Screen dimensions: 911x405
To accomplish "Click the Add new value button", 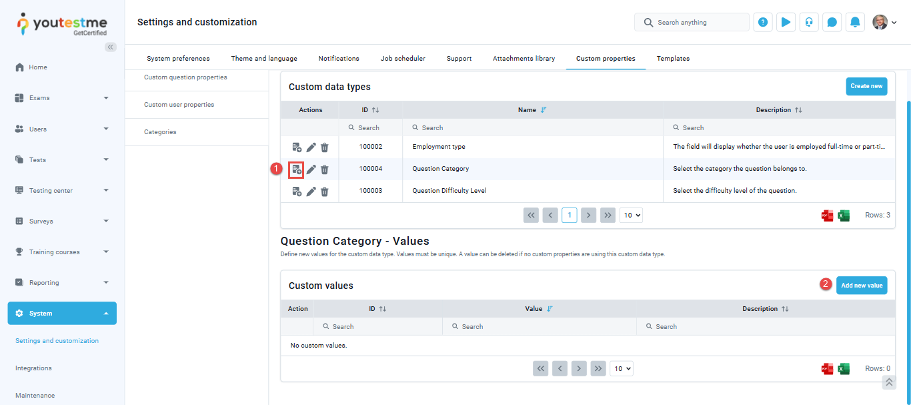I will point(861,286).
